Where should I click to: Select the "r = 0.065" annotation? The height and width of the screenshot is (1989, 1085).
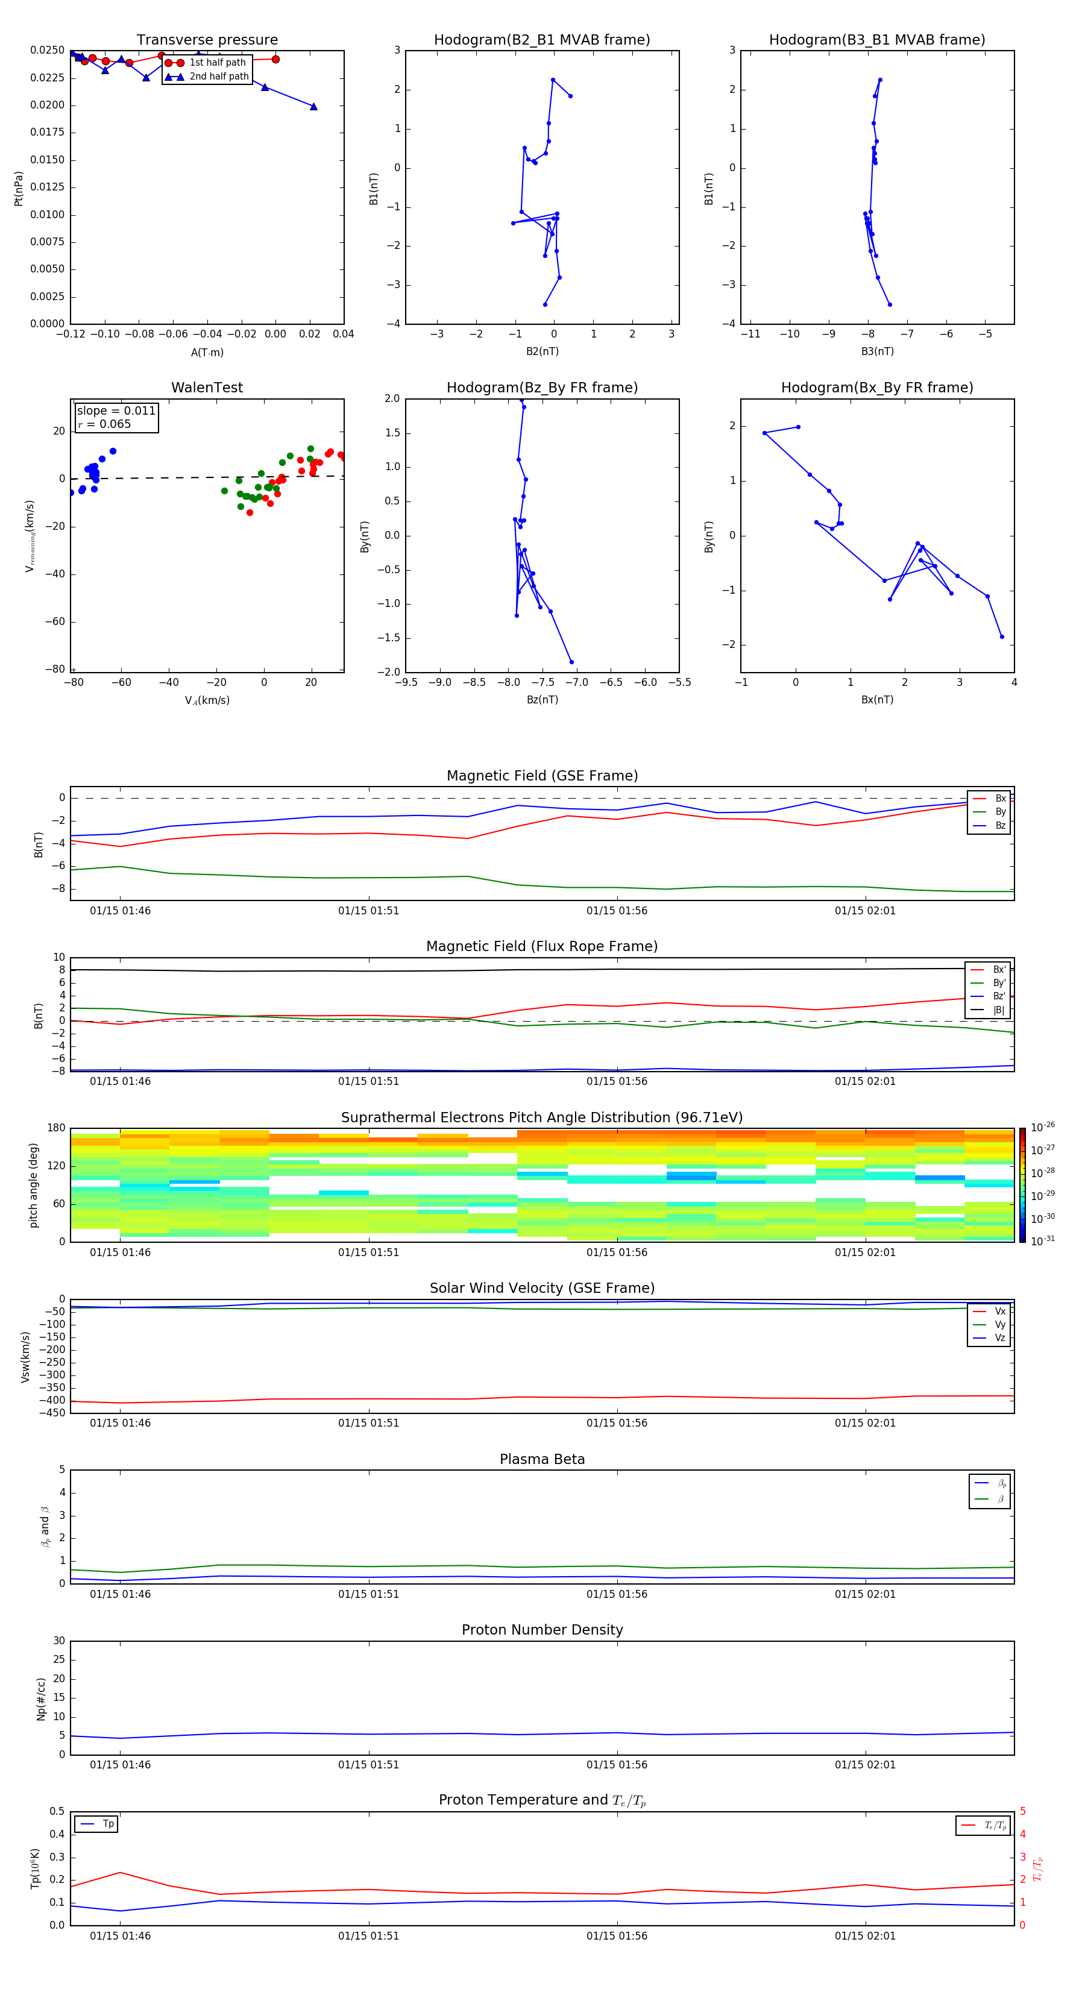[104, 424]
